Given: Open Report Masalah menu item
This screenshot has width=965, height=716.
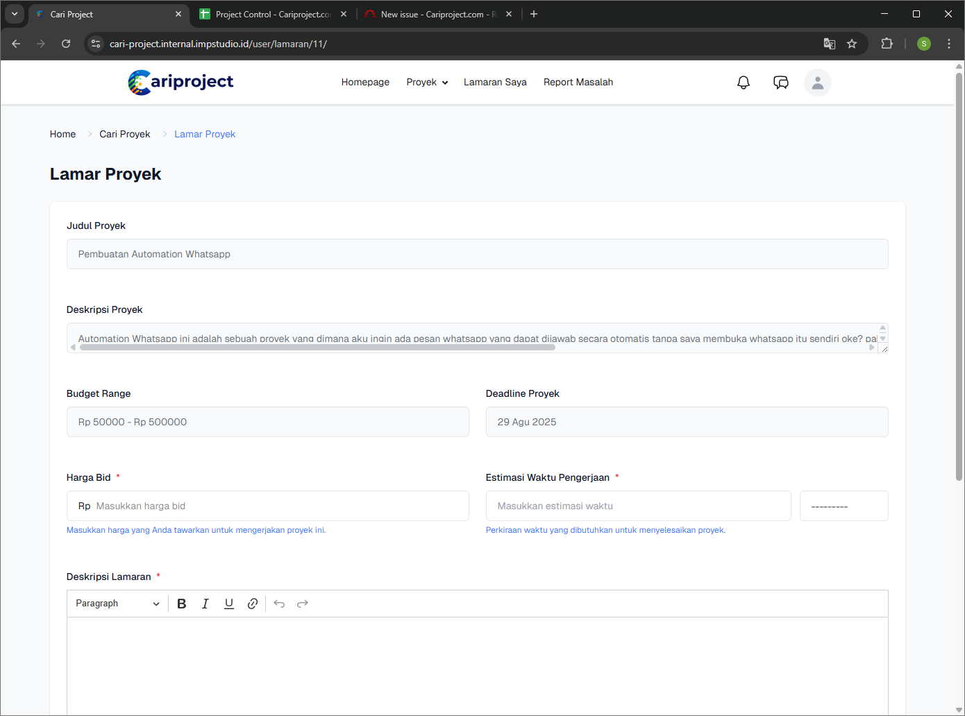Looking at the screenshot, I should [578, 83].
